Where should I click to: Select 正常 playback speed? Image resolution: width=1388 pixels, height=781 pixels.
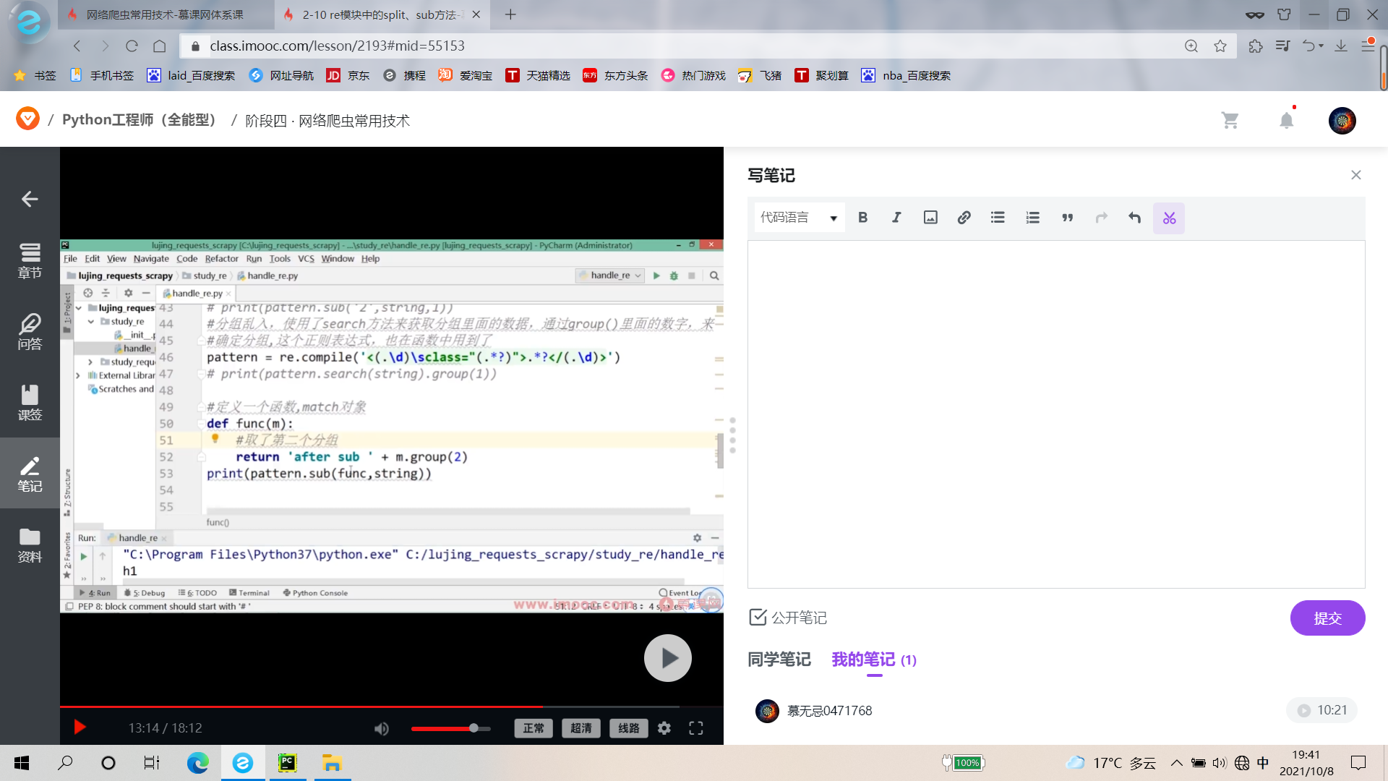[x=534, y=728]
